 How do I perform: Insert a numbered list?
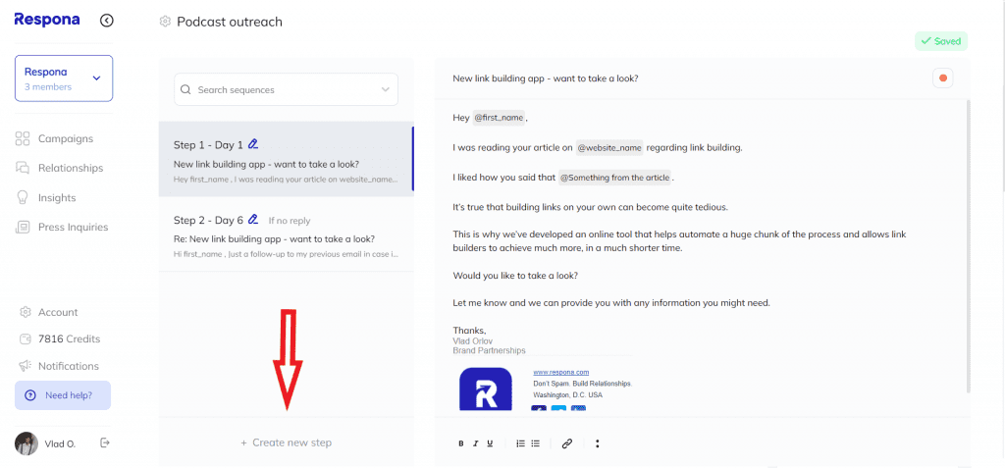[520, 443]
